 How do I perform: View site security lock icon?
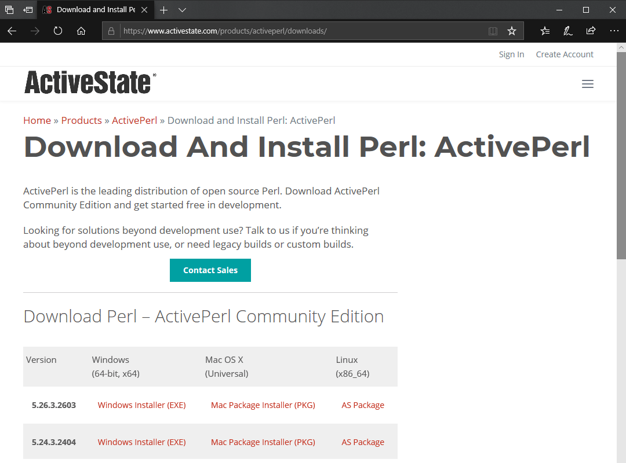click(x=111, y=31)
